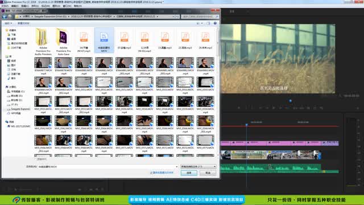Select the WPS cloud drive icon
Image resolution: width=364 pixels, height=205 pixels.
point(9,113)
